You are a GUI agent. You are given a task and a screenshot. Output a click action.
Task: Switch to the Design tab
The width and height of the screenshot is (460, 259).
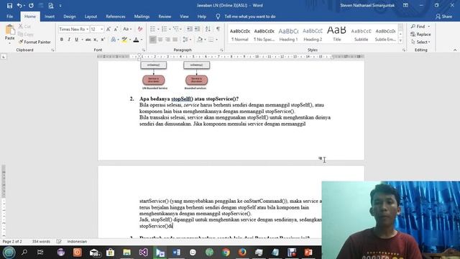tap(70, 17)
